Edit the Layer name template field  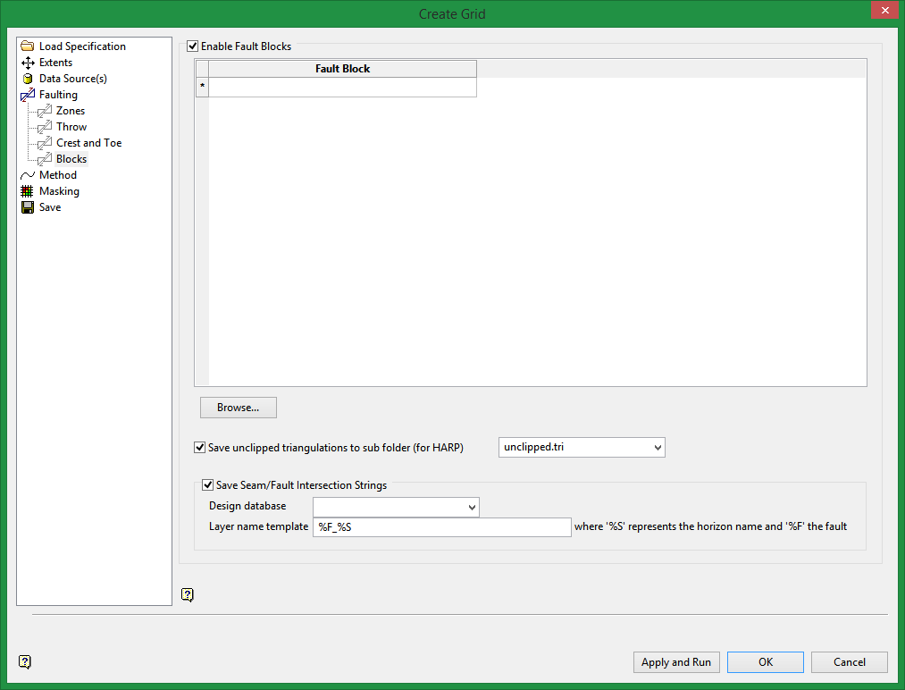[441, 526]
